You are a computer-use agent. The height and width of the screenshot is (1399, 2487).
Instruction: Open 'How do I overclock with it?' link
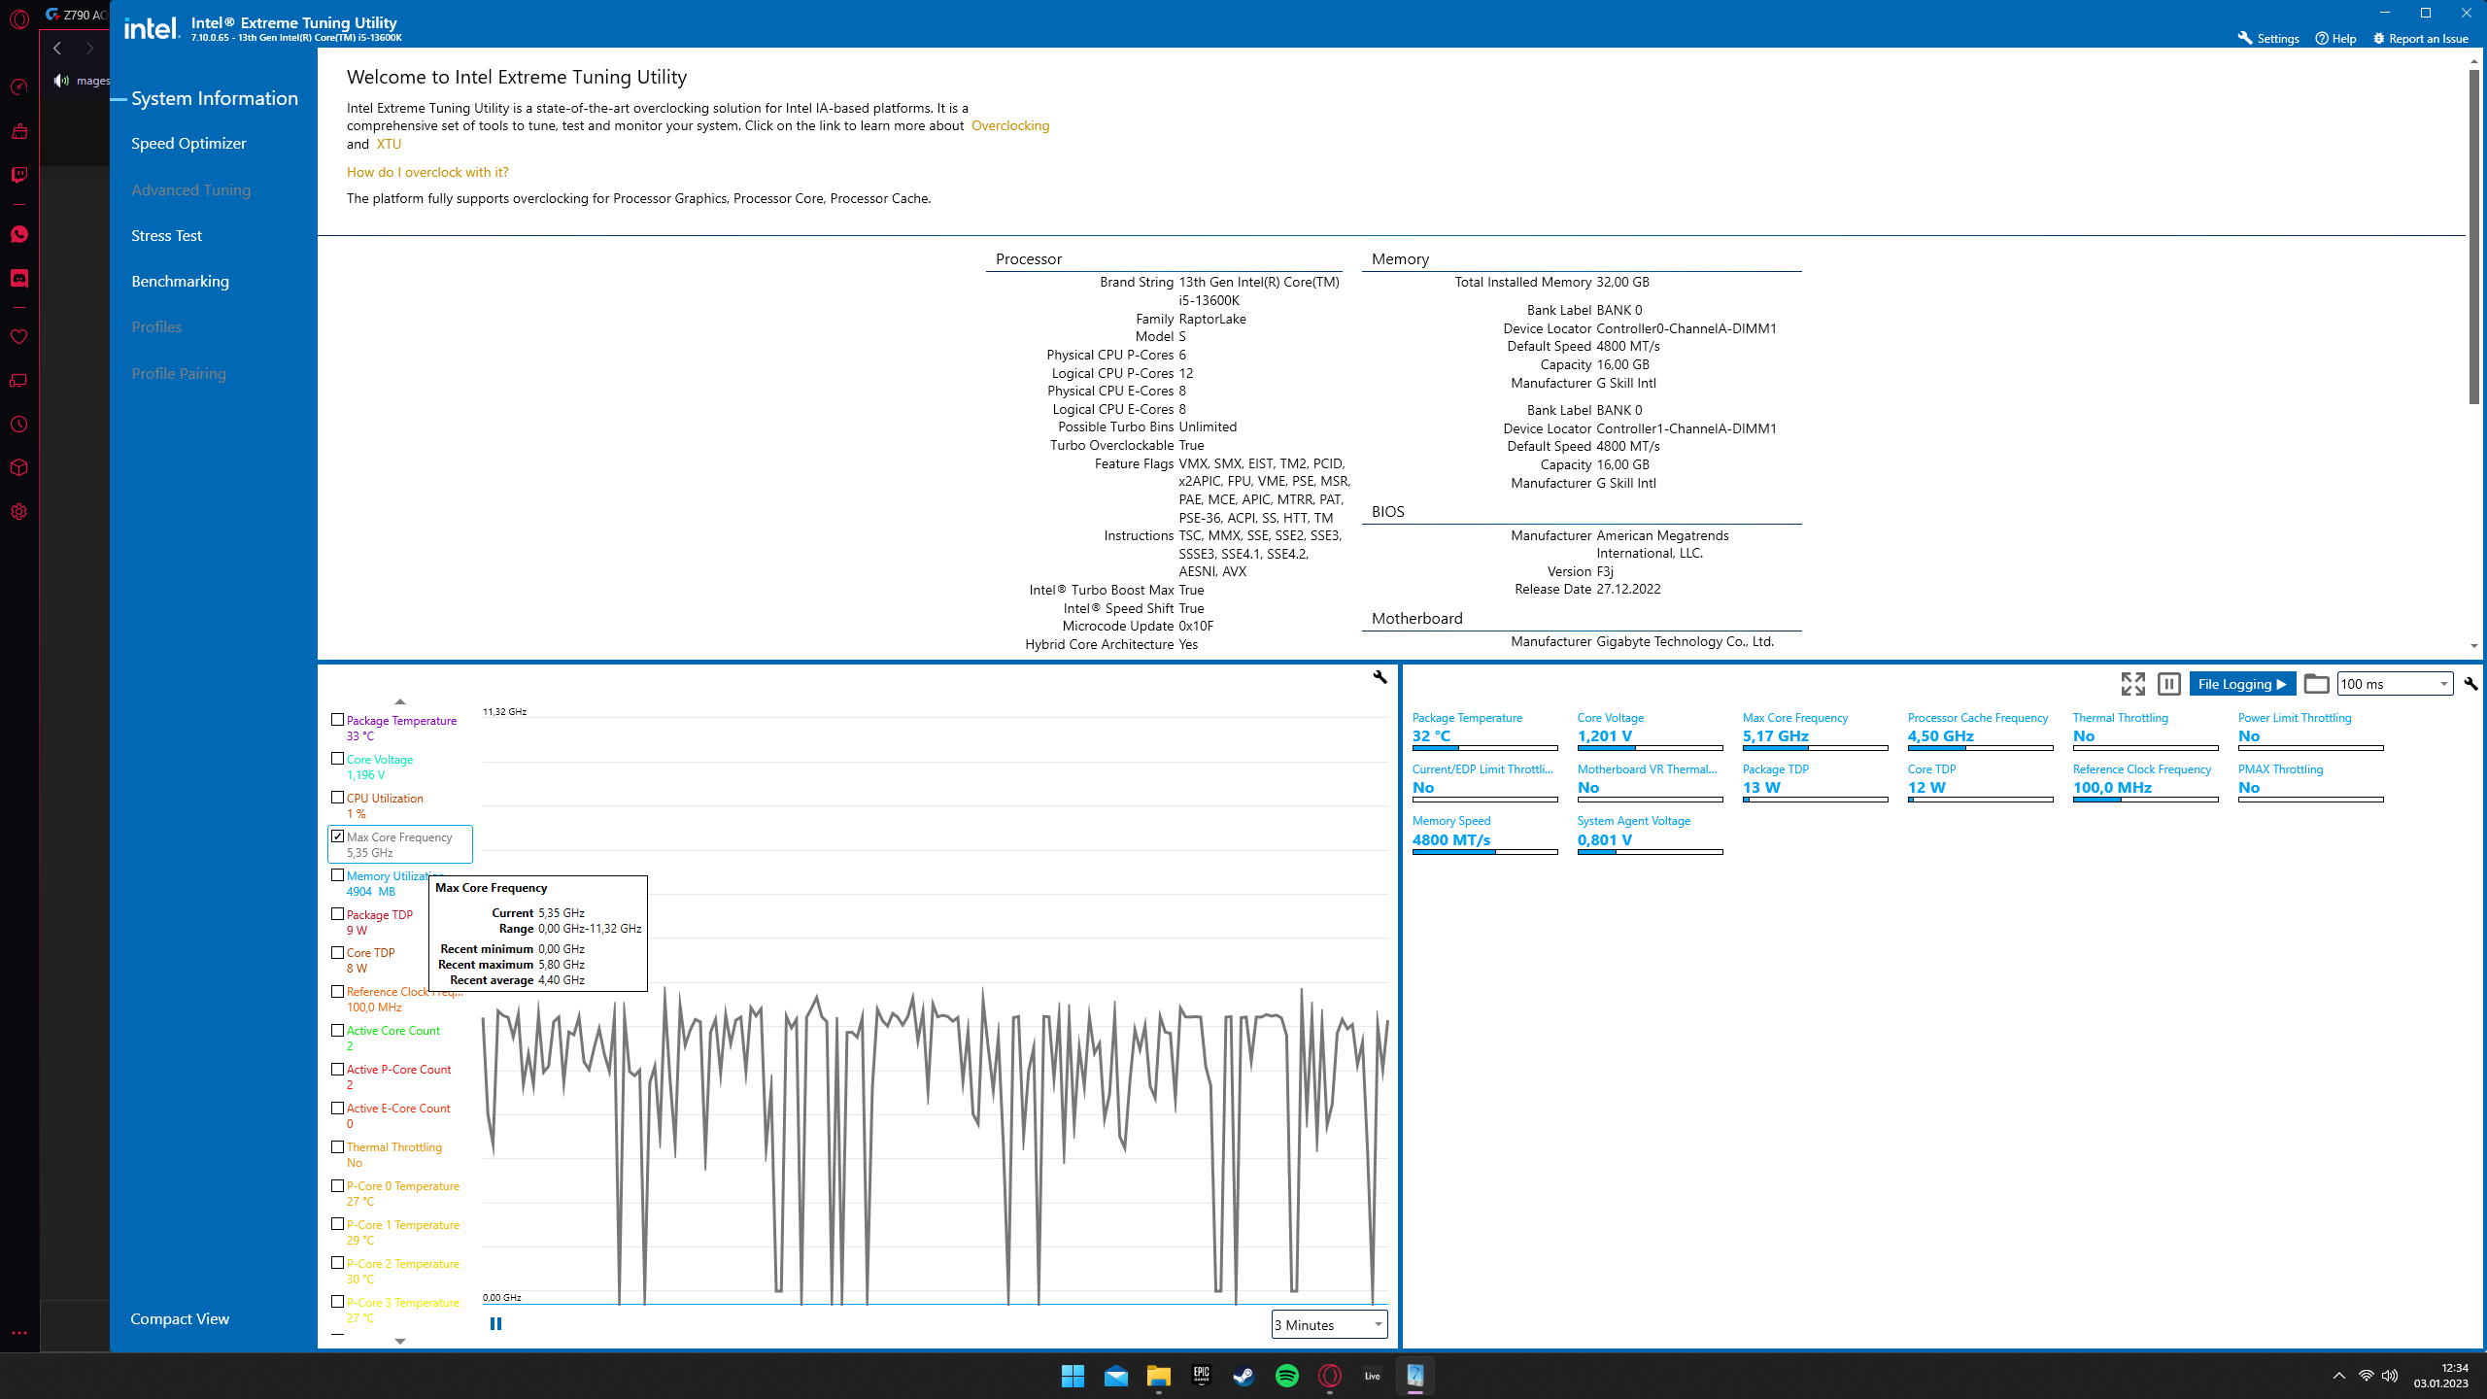427,172
